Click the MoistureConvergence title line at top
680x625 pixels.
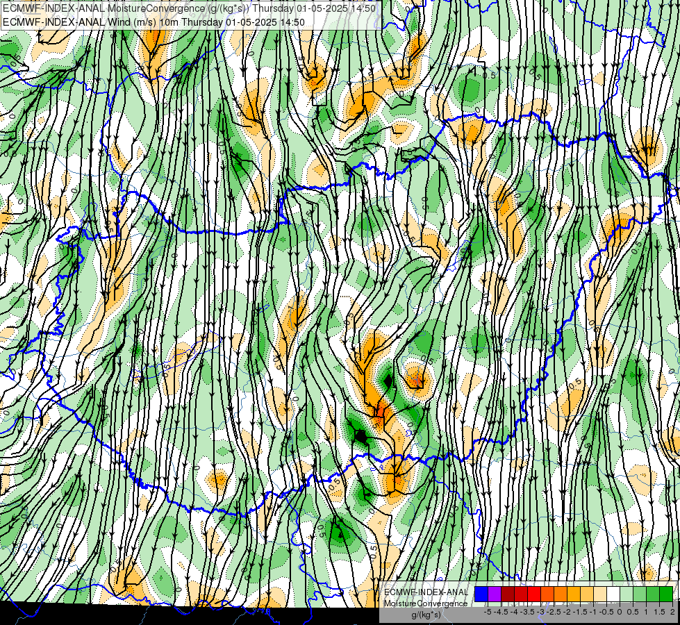(189, 8)
